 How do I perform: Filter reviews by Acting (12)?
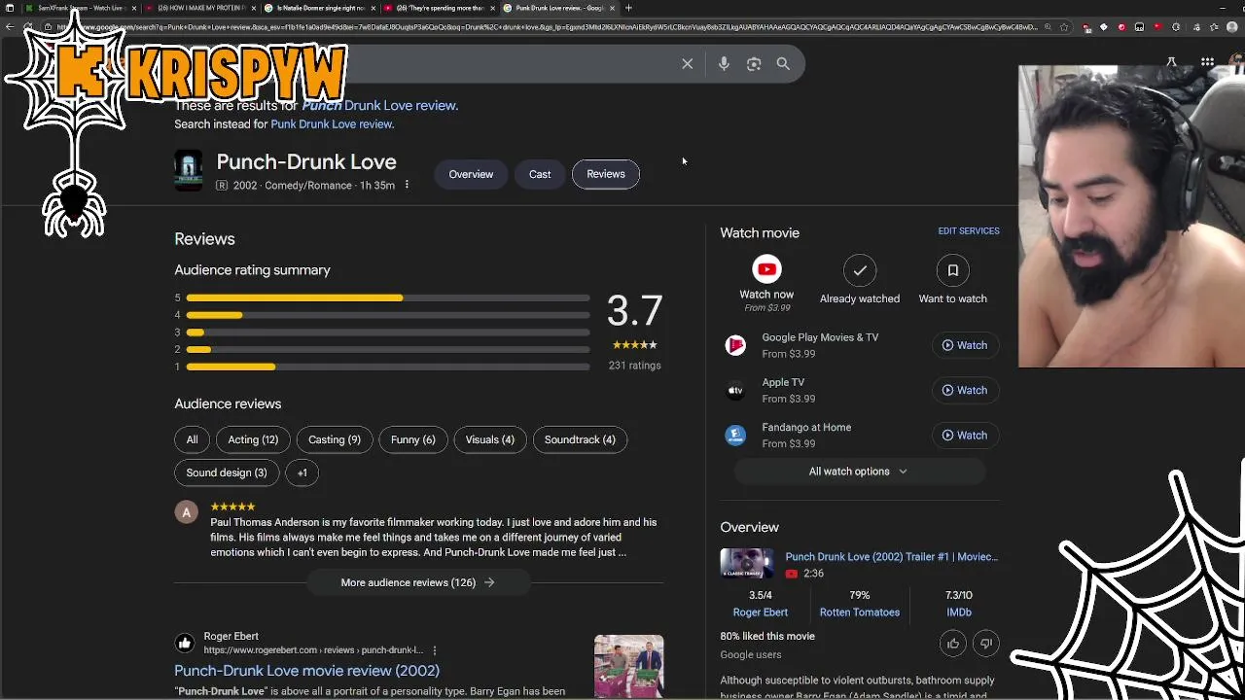tap(253, 439)
